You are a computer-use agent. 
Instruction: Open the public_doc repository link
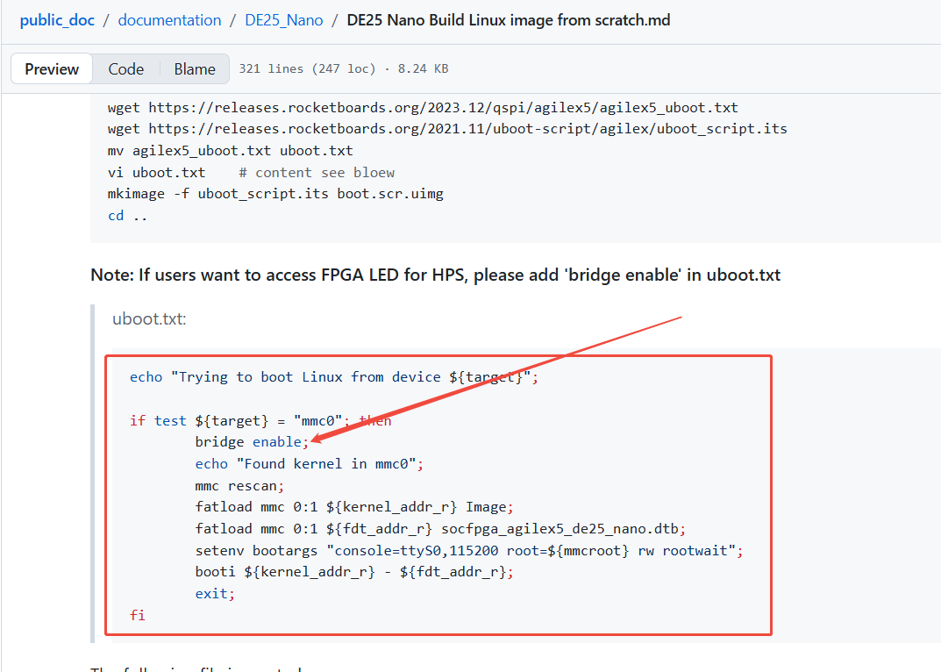pos(57,20)
